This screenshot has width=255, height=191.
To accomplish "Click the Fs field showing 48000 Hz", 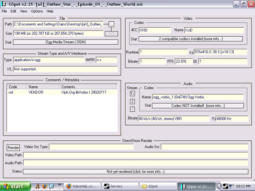I will (x=232, y=119).
